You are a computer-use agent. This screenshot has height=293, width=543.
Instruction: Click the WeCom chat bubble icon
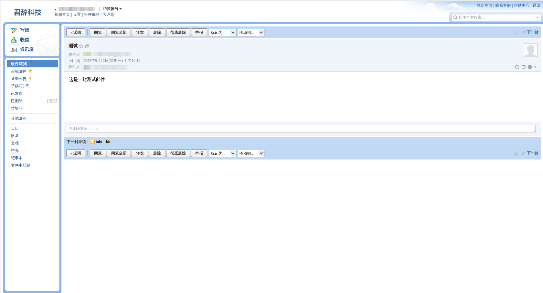click(517, 67)
